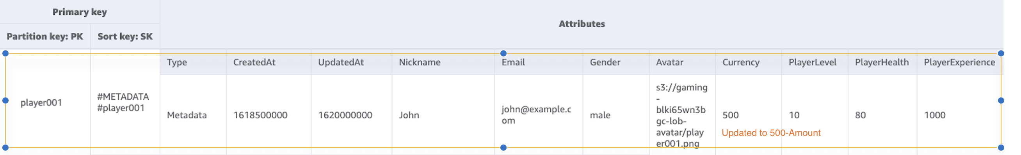Select the avatar S3 path cell

(682, 115)
